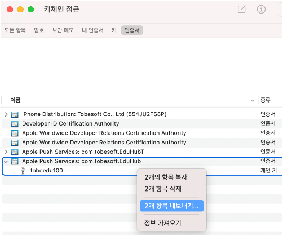Screen dimensions: 283x236
Task: Click the compose new note icon
Action: [x=242, y=9]
